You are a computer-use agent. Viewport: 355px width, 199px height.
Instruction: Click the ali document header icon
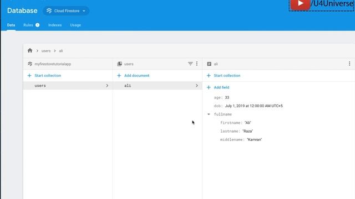coord(209,64)
